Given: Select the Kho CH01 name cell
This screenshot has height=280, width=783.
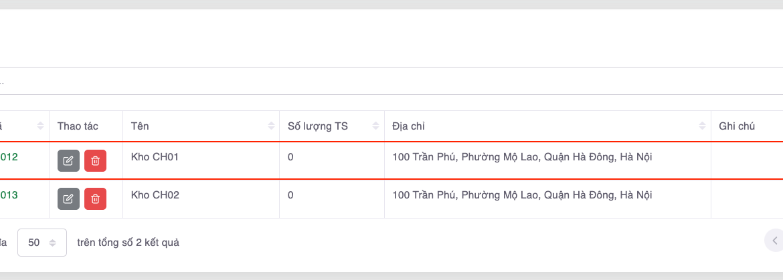Looking at the screenshot, I should coord(155,158).
